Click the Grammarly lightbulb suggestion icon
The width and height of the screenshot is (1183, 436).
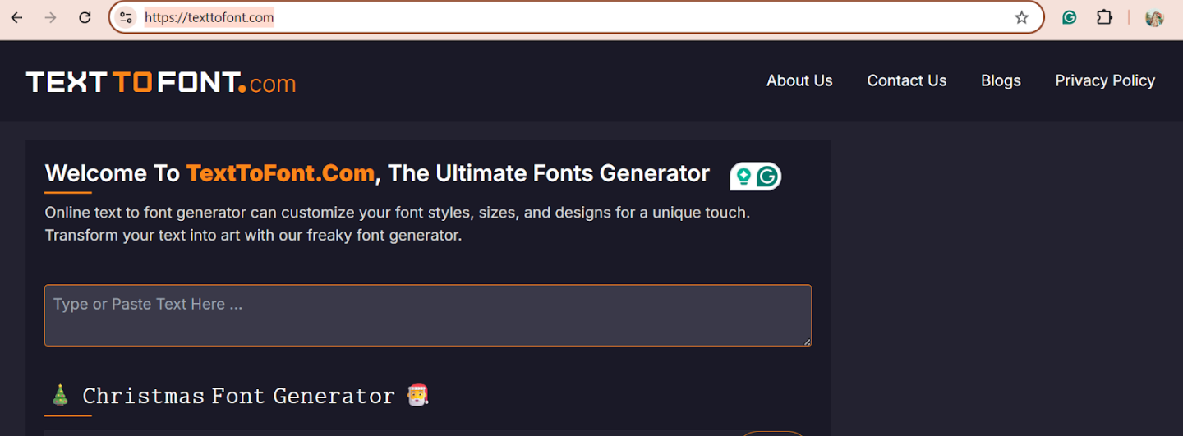click(x=743, y=176)
